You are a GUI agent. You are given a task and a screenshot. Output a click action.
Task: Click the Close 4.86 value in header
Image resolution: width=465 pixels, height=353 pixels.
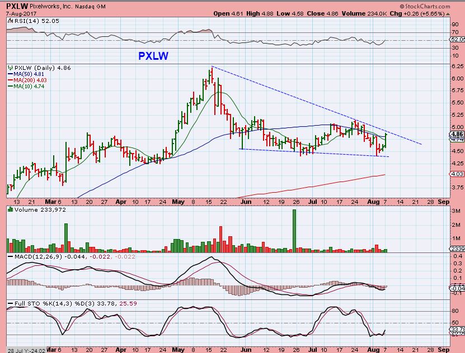[322, 13]
